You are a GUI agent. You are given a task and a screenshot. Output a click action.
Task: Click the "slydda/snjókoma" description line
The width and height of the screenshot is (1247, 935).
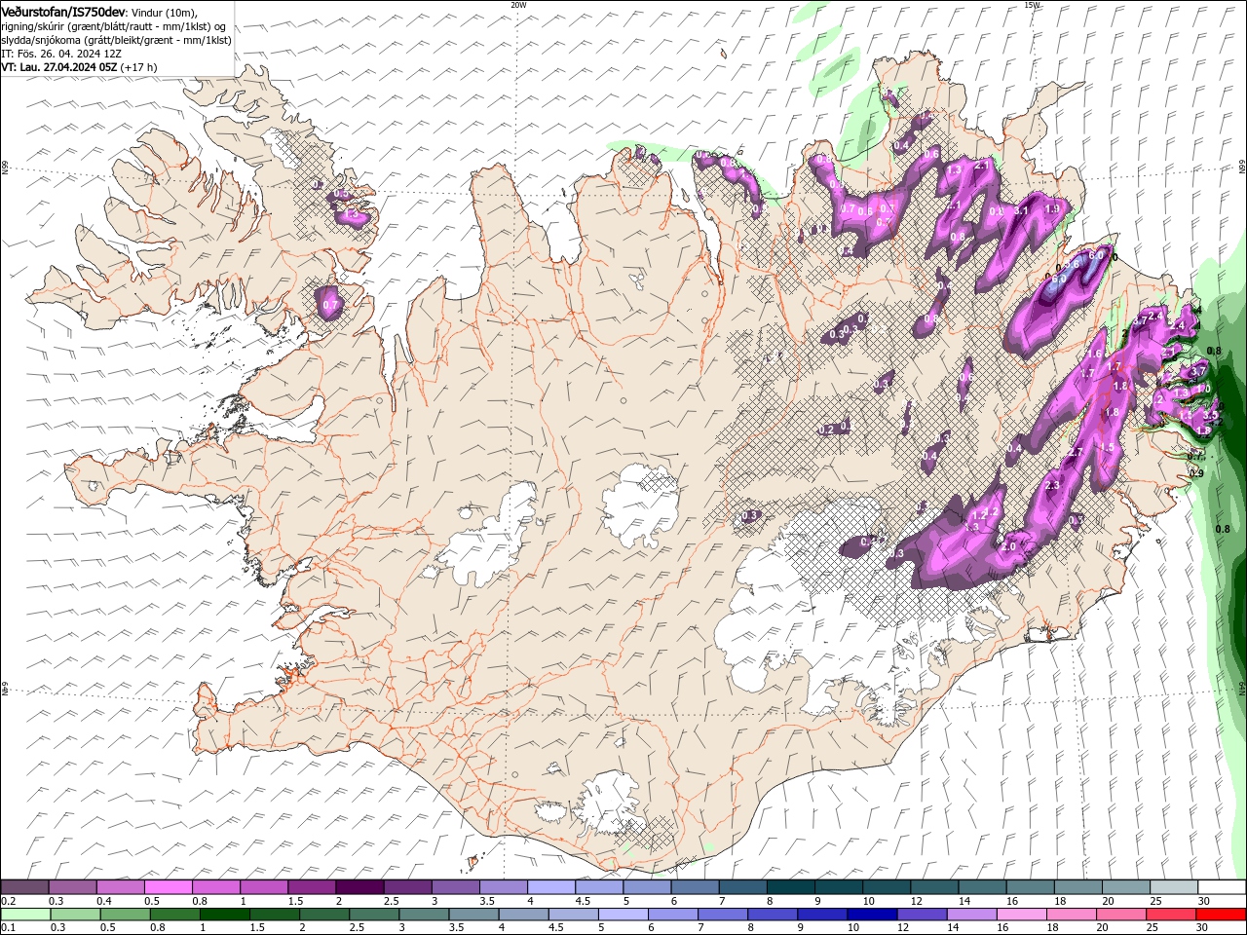tap(117, 40)
